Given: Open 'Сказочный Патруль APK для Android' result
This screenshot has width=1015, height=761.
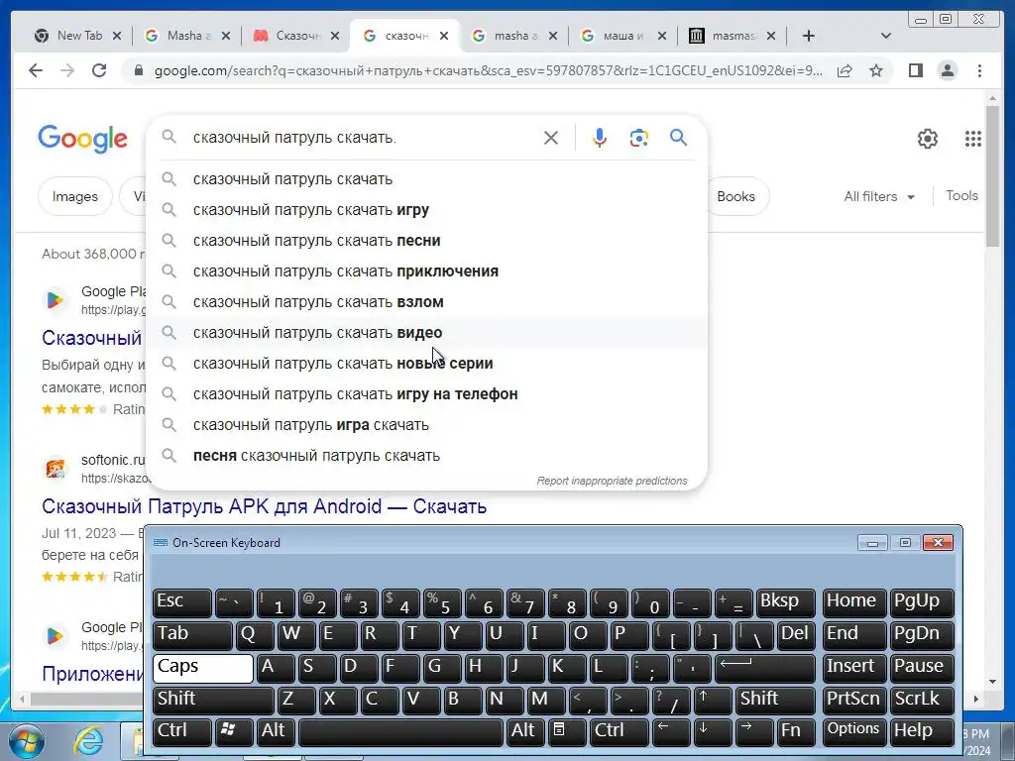Looking at the screenshot, I should point(264,506).
